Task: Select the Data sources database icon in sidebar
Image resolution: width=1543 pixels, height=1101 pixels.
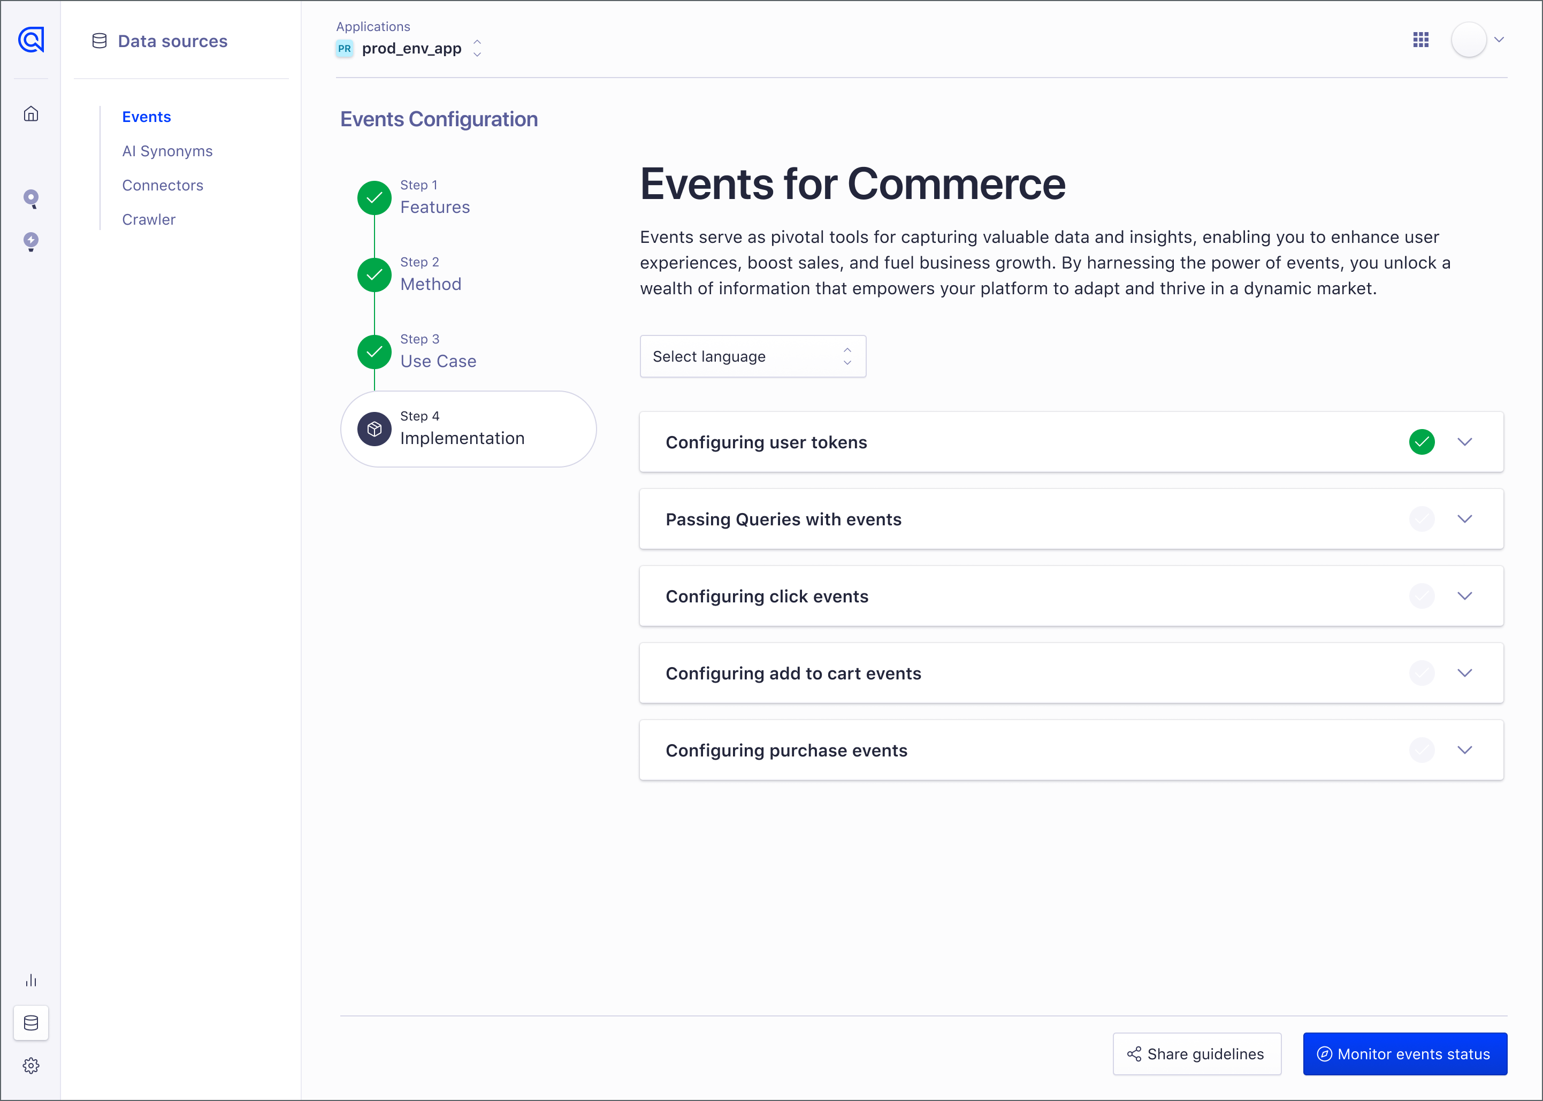Action: click(31, 1022)
